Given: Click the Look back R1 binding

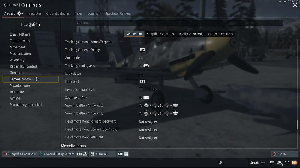Looking at the screenshot, I should 142,81.
